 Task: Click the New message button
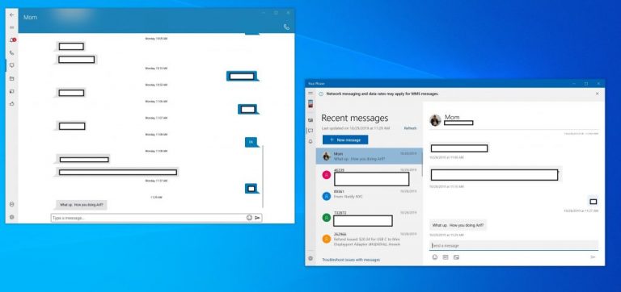coord(345,140)
